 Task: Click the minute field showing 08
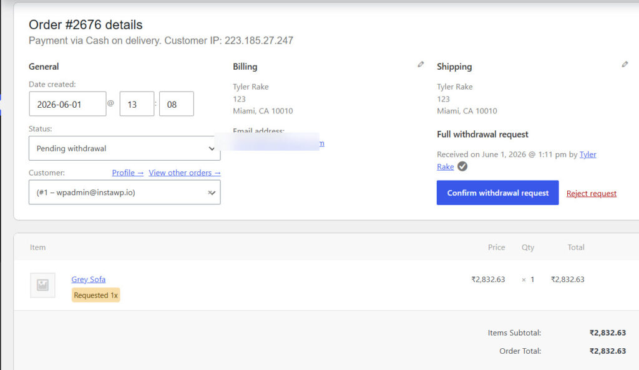point(177,104)
